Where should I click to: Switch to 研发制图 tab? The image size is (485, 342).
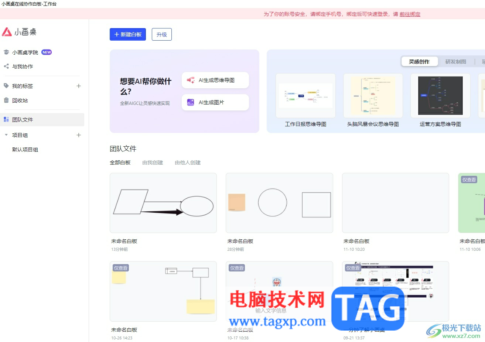click(456, 62)
